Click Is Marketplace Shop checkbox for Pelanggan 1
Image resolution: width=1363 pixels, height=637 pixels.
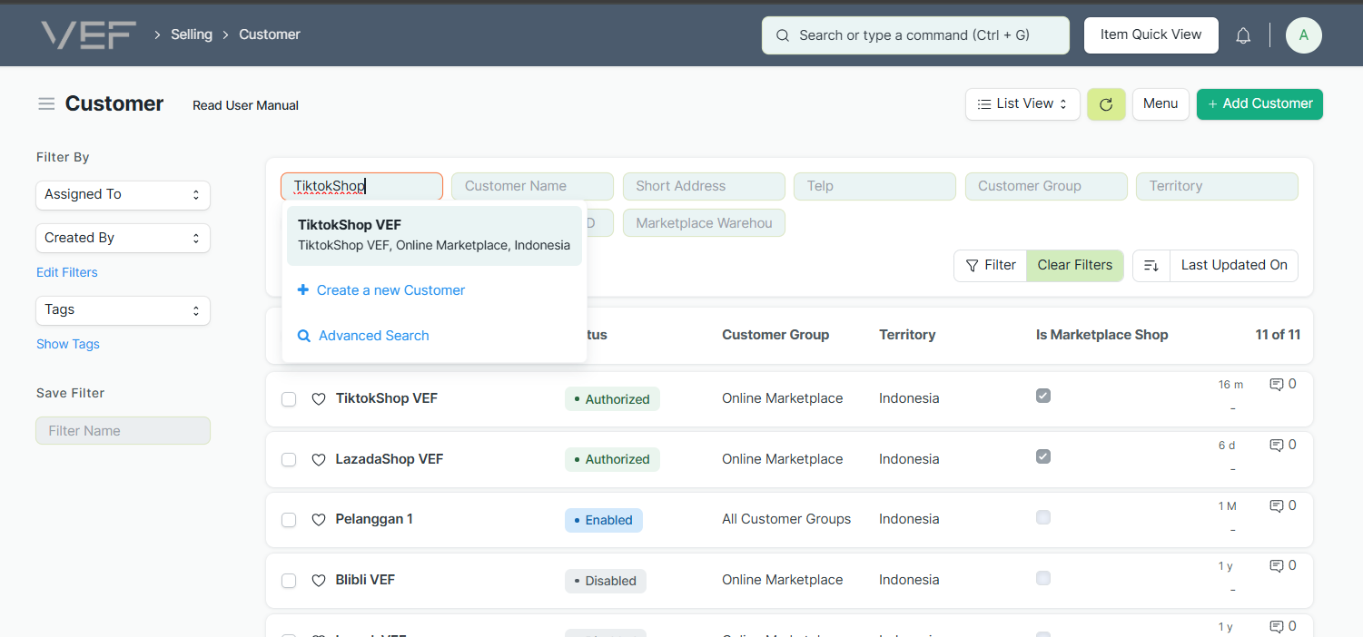(1043, 517)
